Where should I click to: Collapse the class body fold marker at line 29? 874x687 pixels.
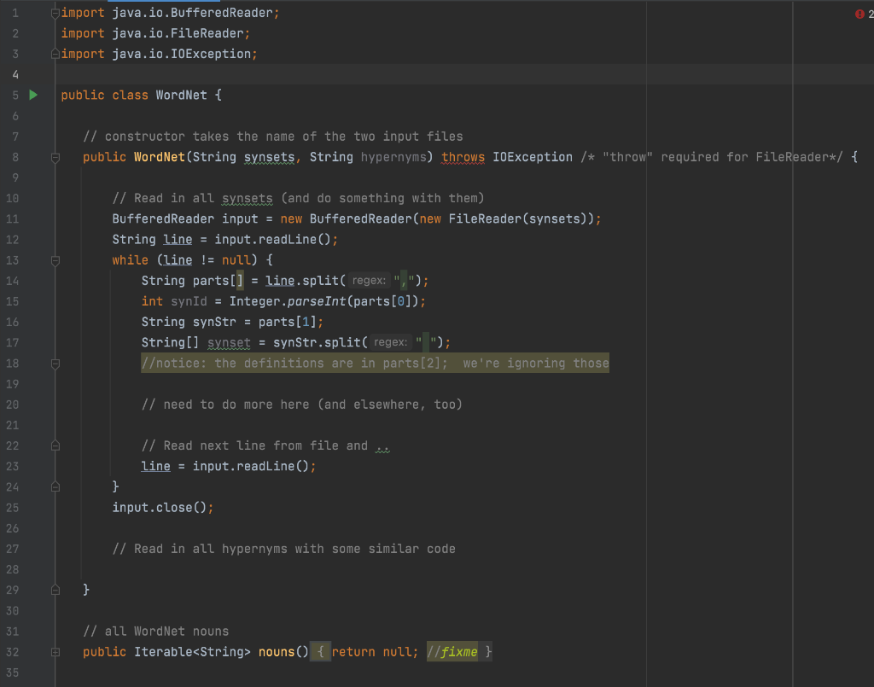point(54,589)
